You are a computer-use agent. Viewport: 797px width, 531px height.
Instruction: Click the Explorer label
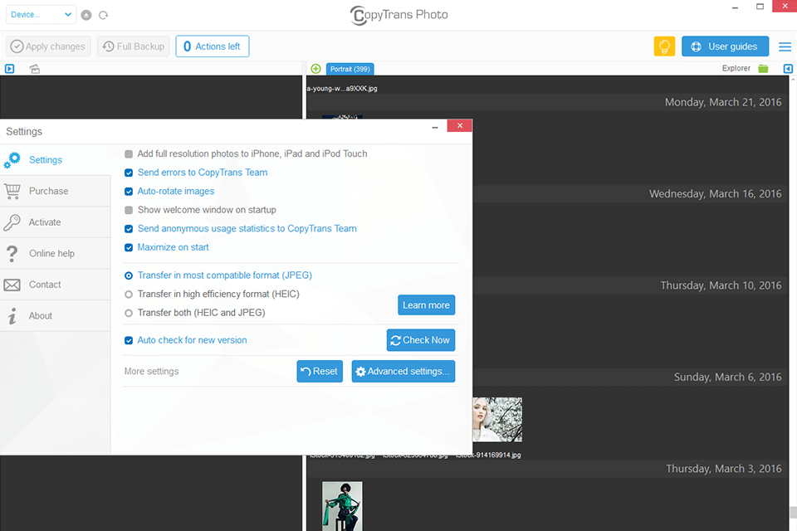point(736,69)
